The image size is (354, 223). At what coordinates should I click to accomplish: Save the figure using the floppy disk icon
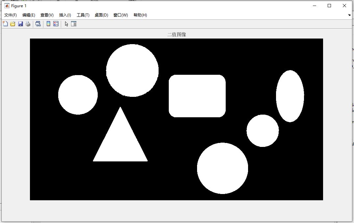pos(20,24)
